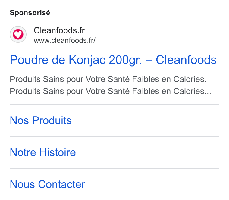This screenshot has height=200, width=229.
Task: Open the Poudre de Konjac 200gr. headline
Action: tap(113, 60)
